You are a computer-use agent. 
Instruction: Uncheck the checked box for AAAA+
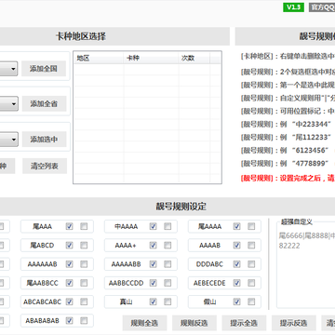153,246
